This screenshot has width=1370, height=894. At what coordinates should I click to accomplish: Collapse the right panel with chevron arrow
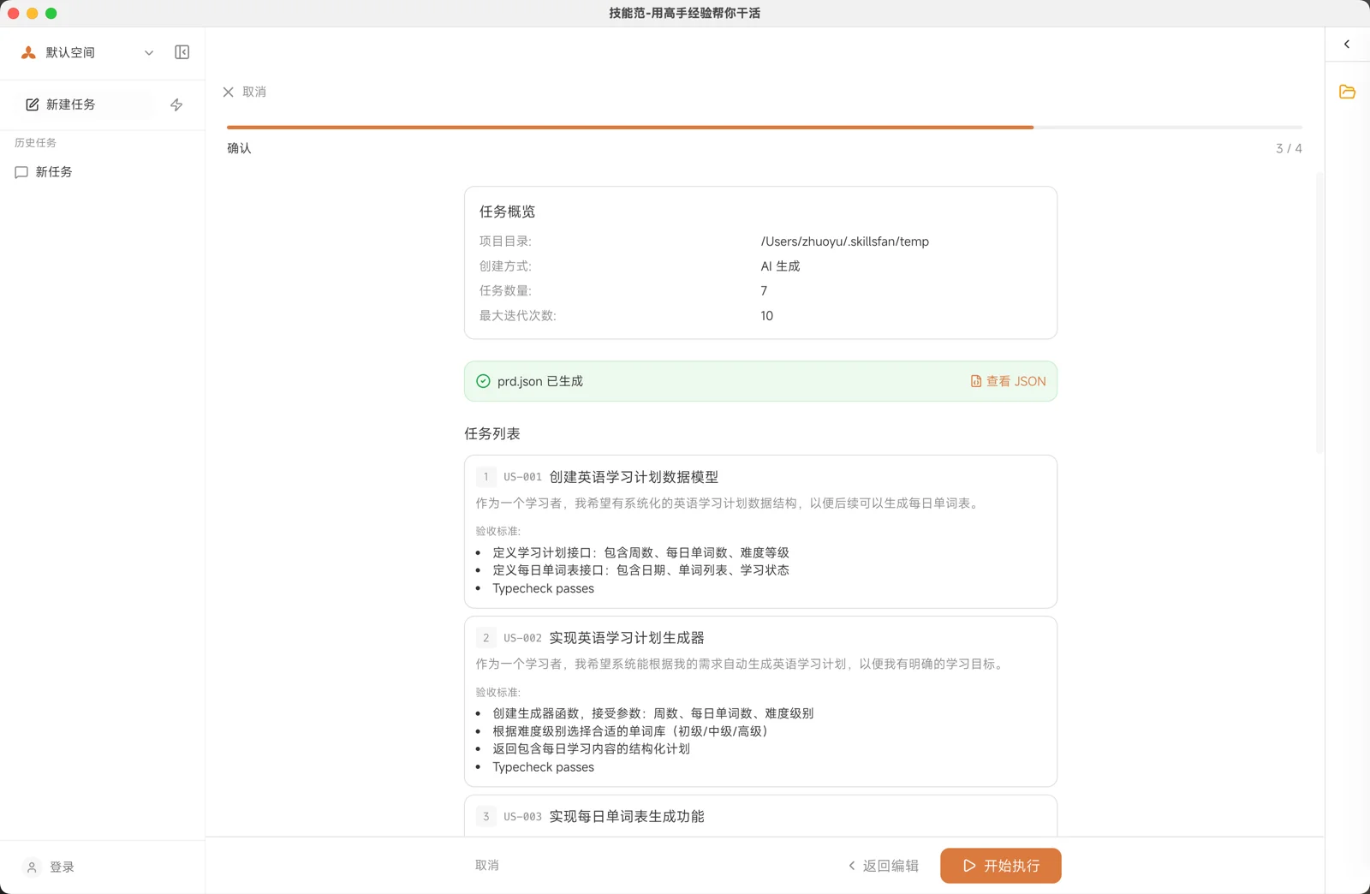[1347, 44]
